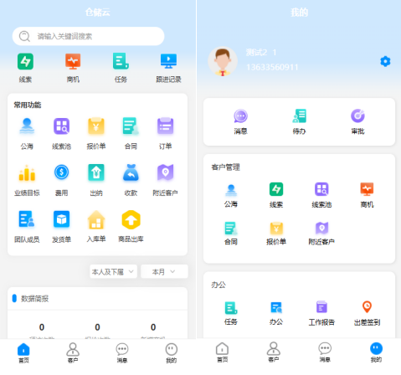Open the 工作报告 icon under 办公
401x375 pixels.
pyautogui.click(x=321, y=307)
